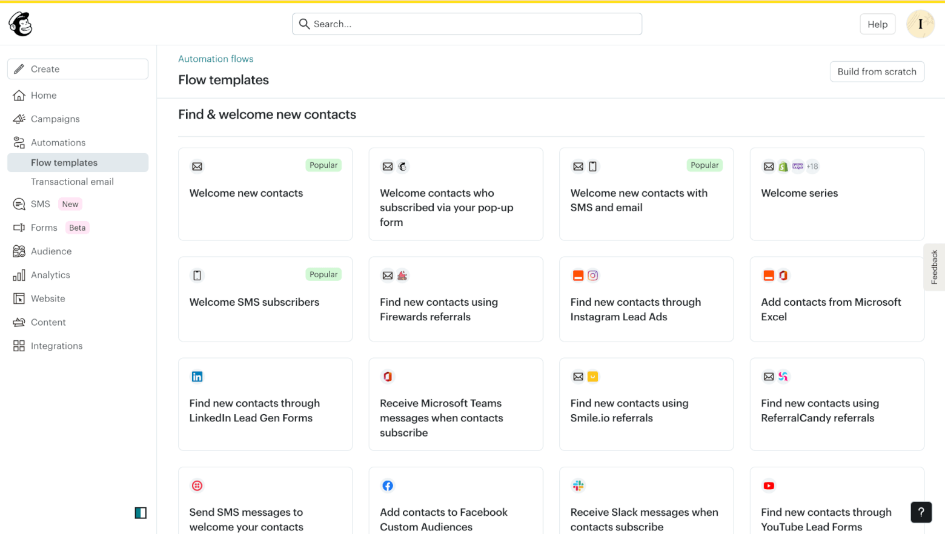945x534 pixels.
Task: Open the user profile avatar menu
Action: click(x=920, y=24)
